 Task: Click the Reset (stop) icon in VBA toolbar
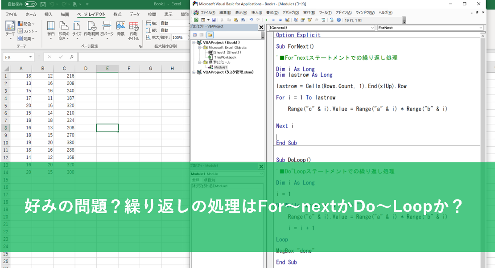pos(280,20)
